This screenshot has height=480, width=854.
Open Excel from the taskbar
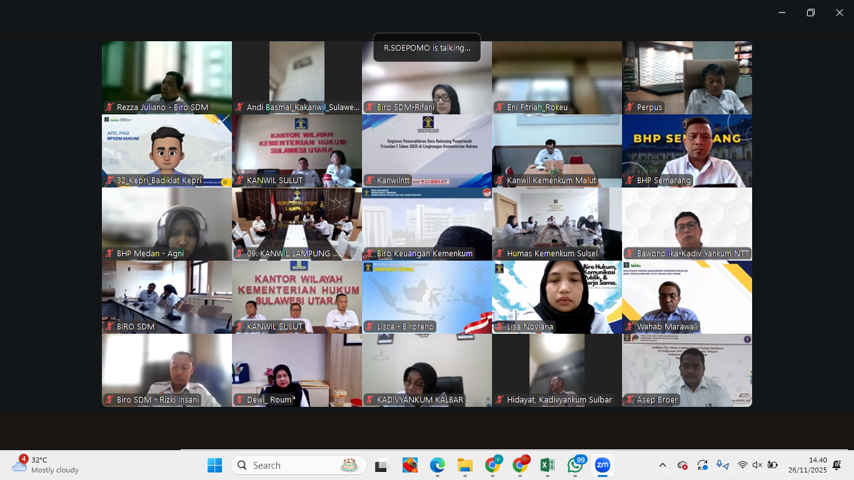click(547, 465)
